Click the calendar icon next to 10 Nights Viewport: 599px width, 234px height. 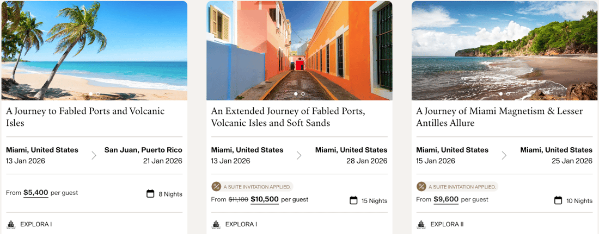tap(558, 200)
